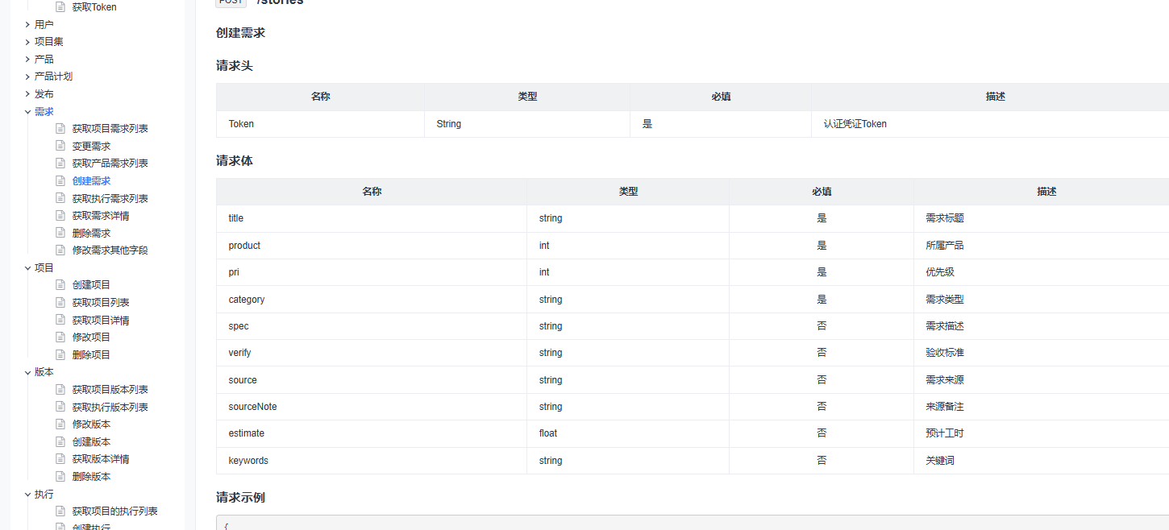Open the 获取项目列表 page
Image resolution: width=1169 pixels, height=530 pixels.
101,303
